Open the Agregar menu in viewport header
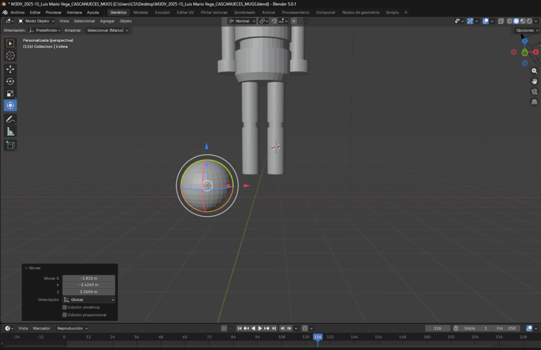 (107, 21)
